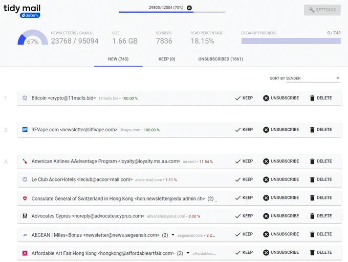Click the Swiss shield favicon
Viewport: 348px width, 262px height.
point(25,198)
